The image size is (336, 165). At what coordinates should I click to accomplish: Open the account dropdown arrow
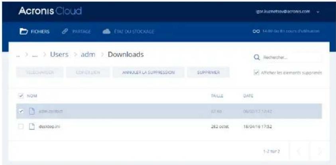click(318, 12)
